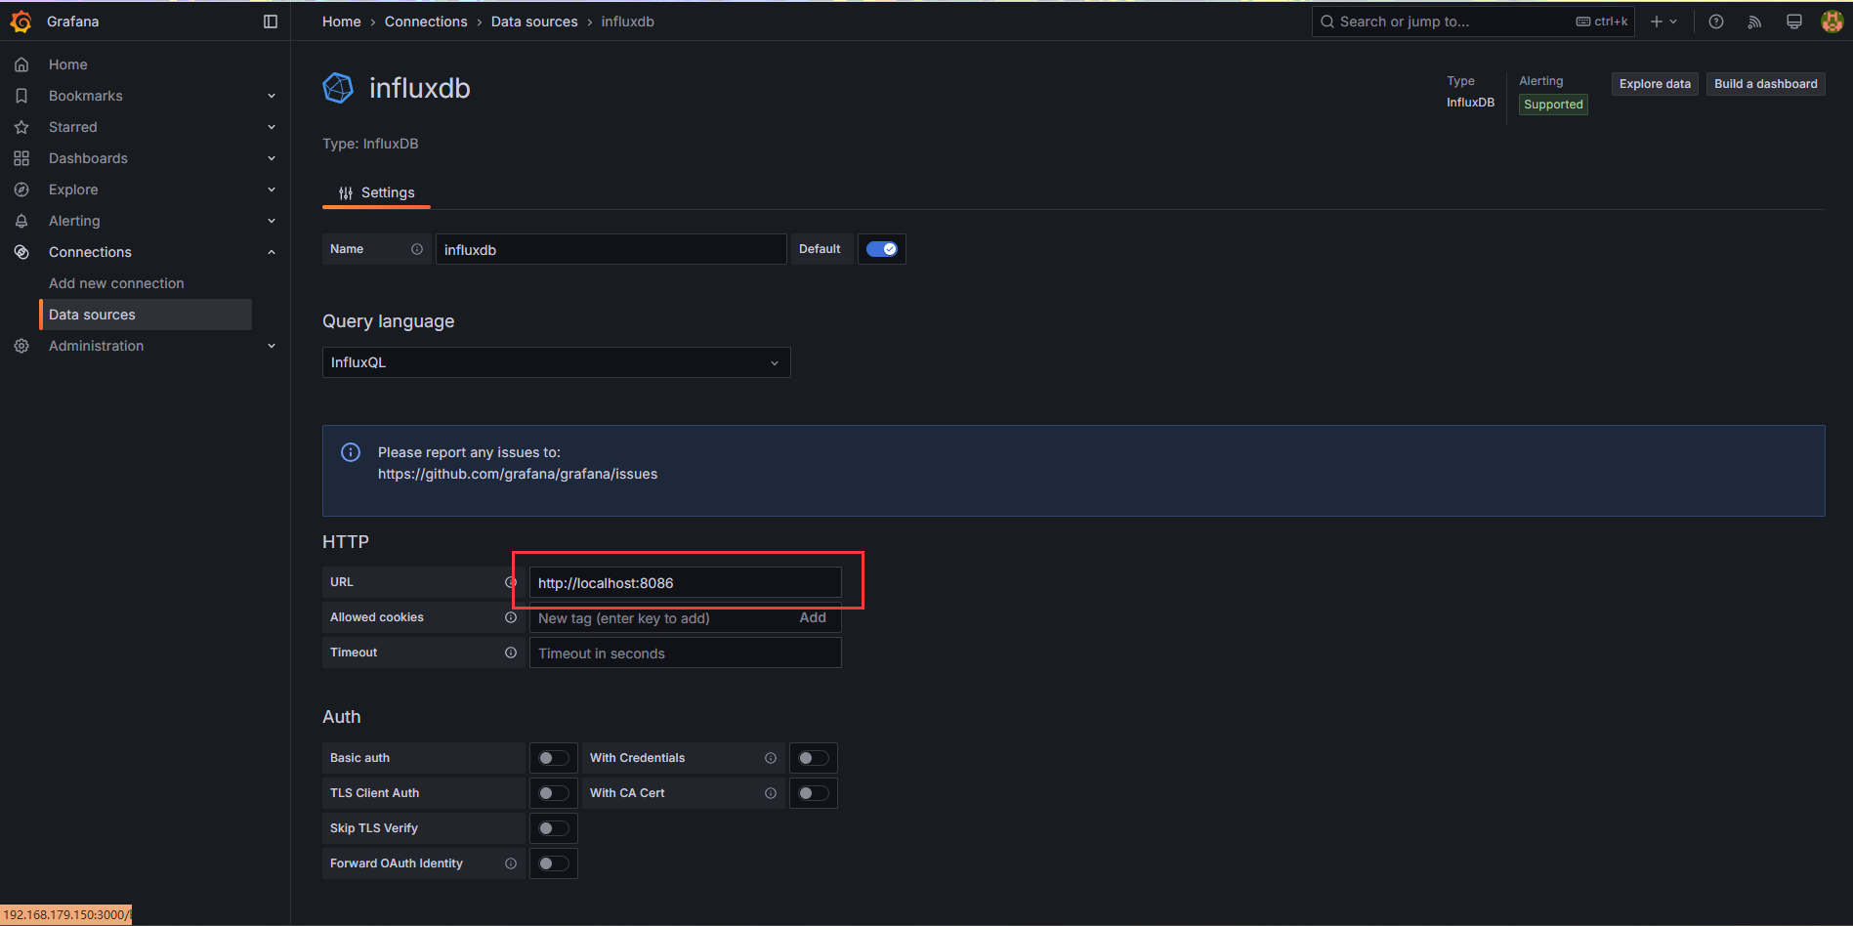The width and height of the screenshot is (1853, 926).
Task: Click the Starred star icon
Action: click(21, 127)
